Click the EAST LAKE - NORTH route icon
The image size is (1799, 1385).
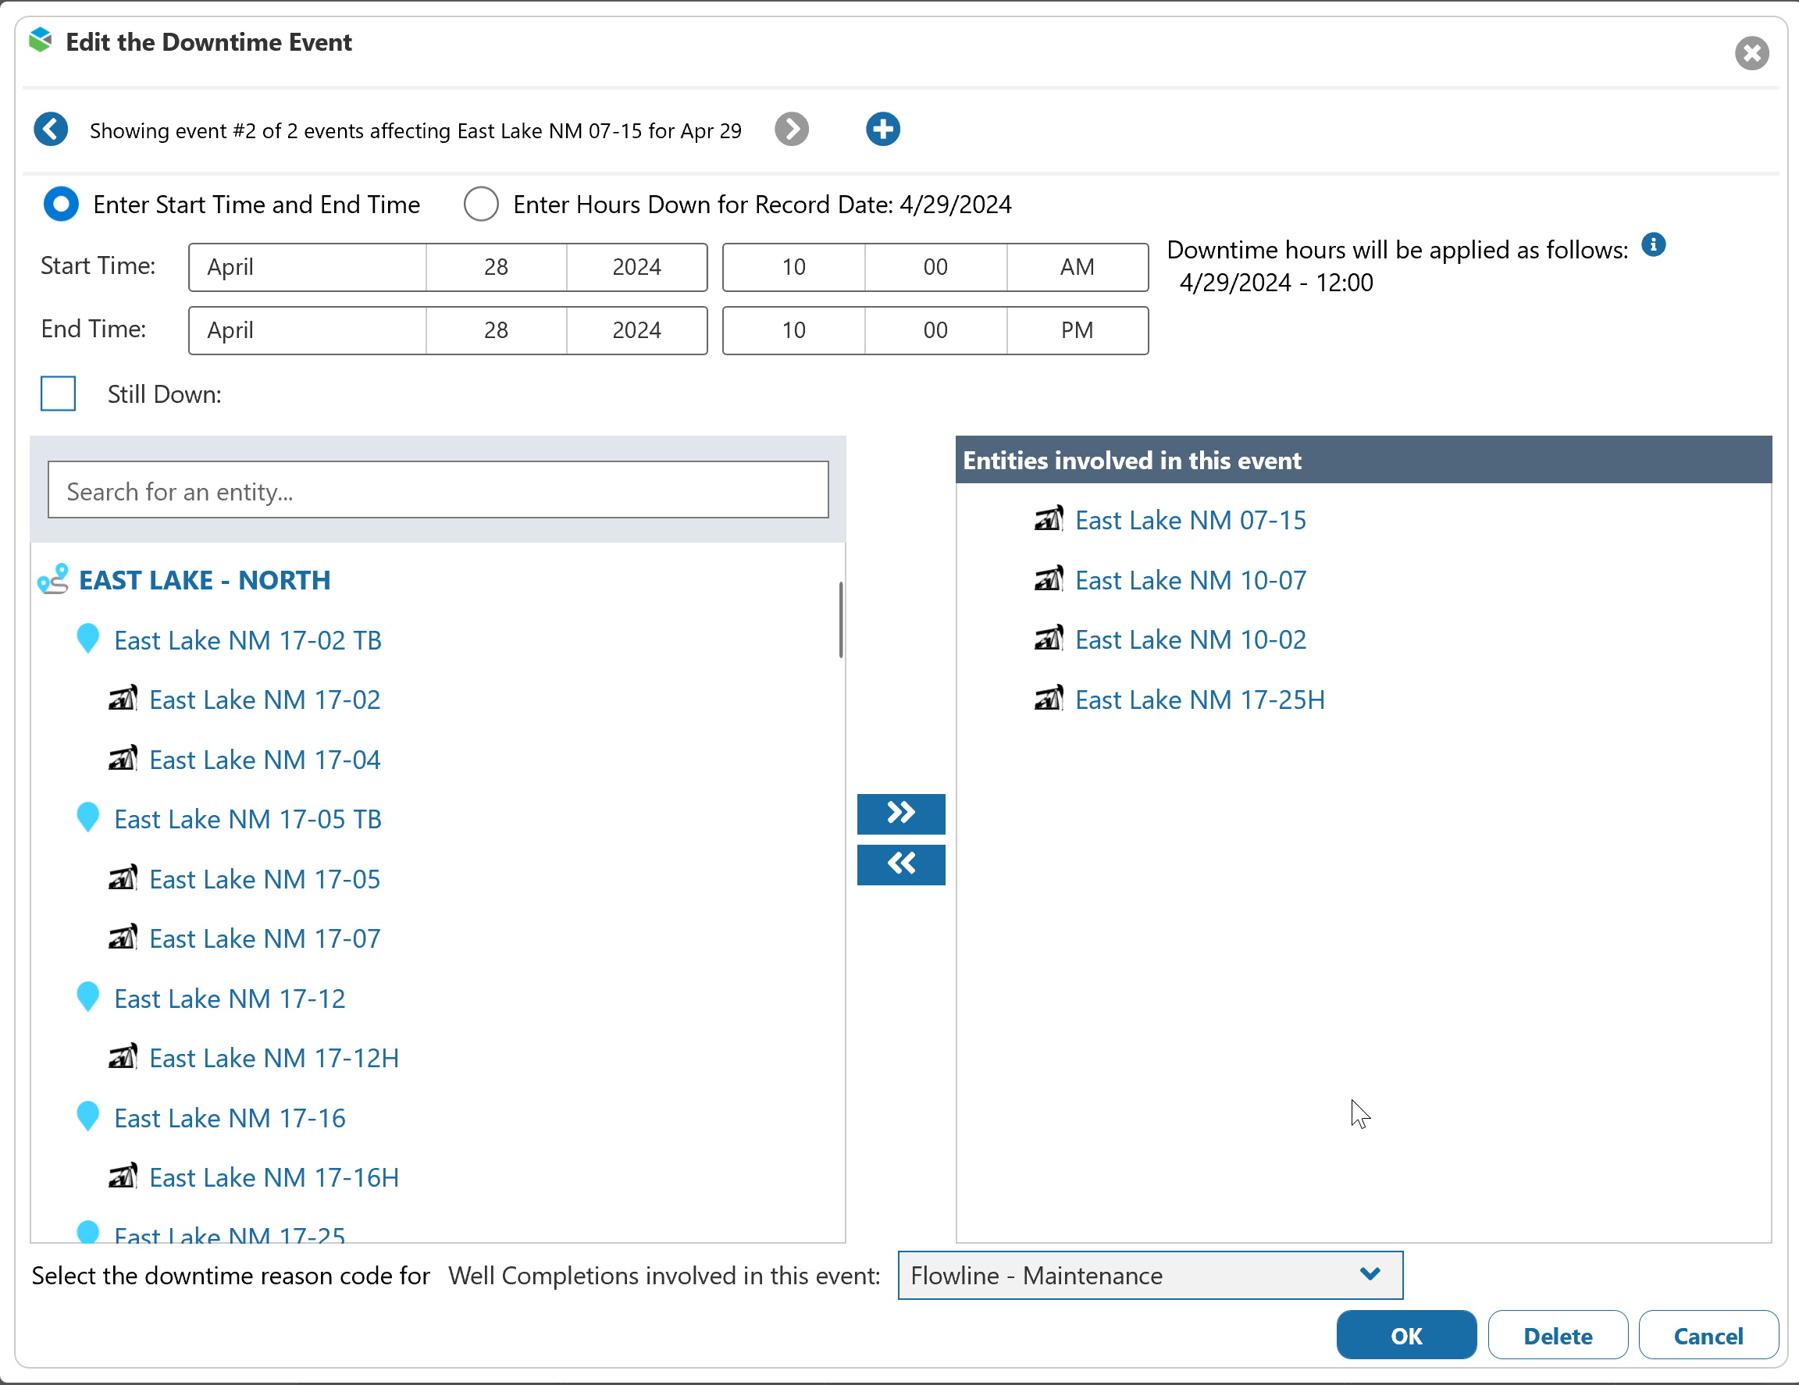click(54, 580)
